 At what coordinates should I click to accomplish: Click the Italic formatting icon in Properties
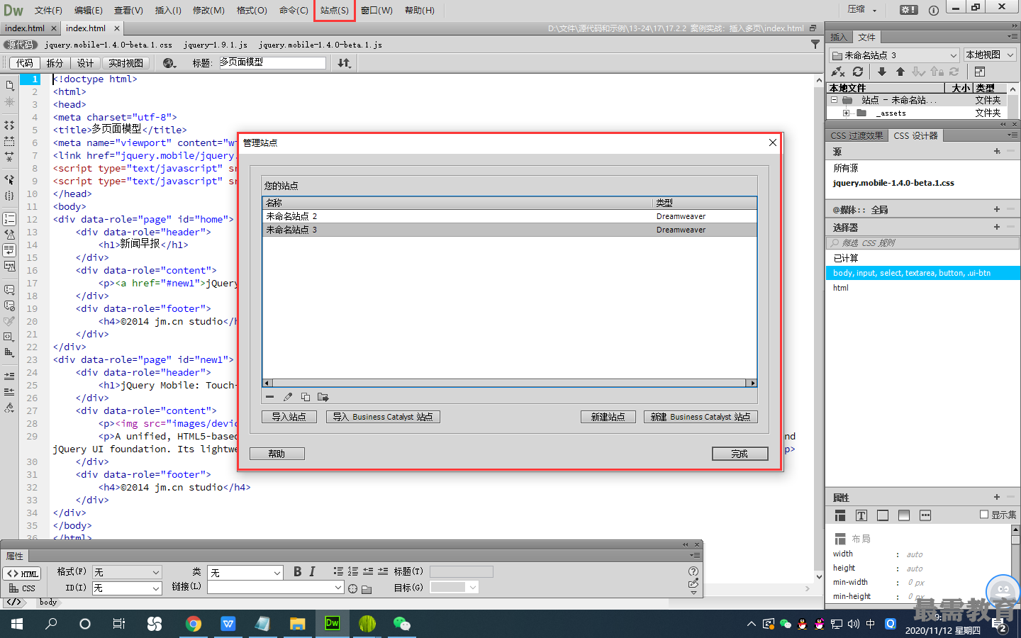(312, 571)
